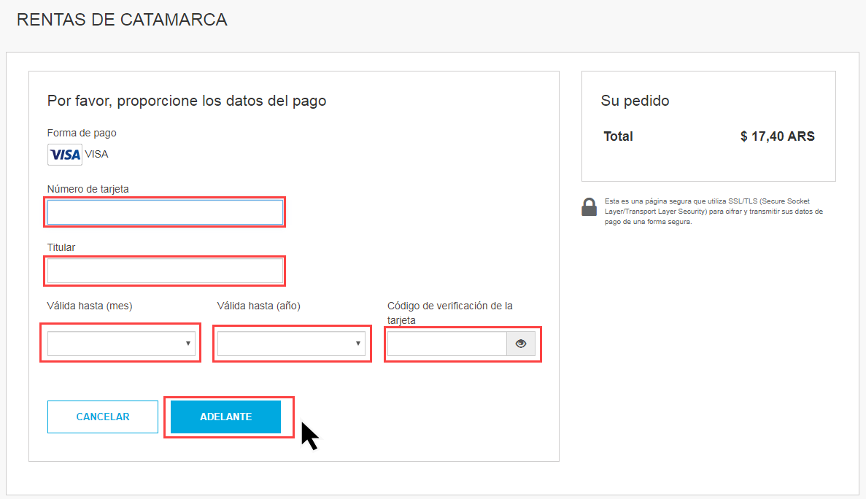The height and width of the screenshot is (499, 866).
Task: Click the RENTAS DE CATAMARCA title
Action: click(x=122, y=20)
